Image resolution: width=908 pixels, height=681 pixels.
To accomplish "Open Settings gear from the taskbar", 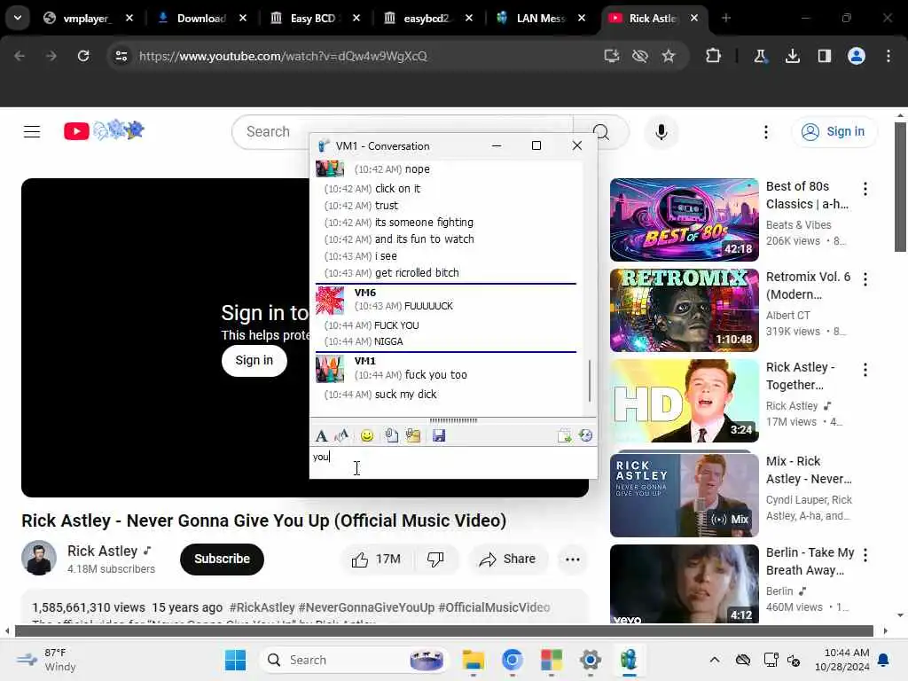I will (x=590, y=660).
